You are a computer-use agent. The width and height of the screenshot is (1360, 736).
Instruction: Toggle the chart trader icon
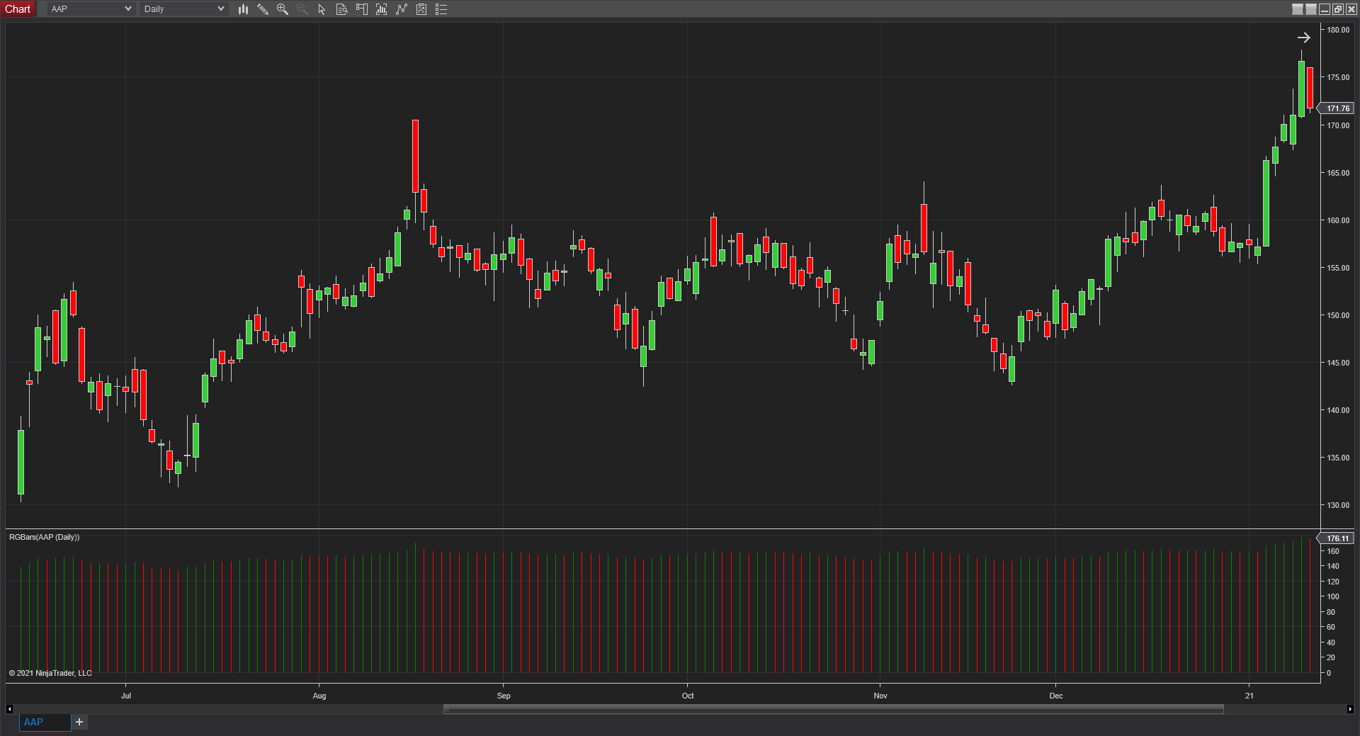pyautogui.click(x=362, y=9)
